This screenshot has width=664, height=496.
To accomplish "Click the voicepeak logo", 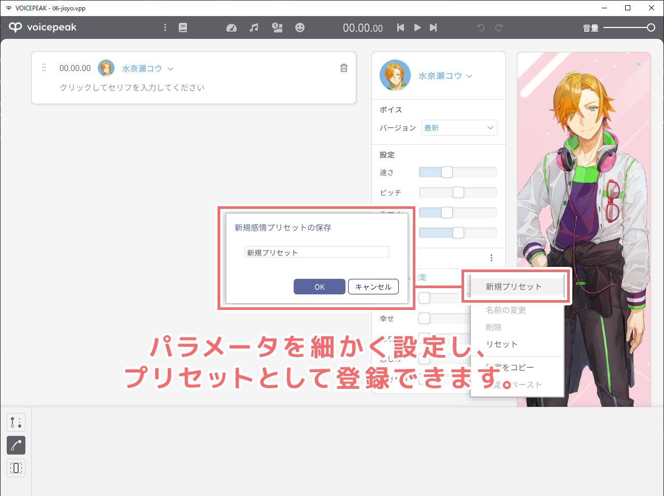I will point(42,27).
